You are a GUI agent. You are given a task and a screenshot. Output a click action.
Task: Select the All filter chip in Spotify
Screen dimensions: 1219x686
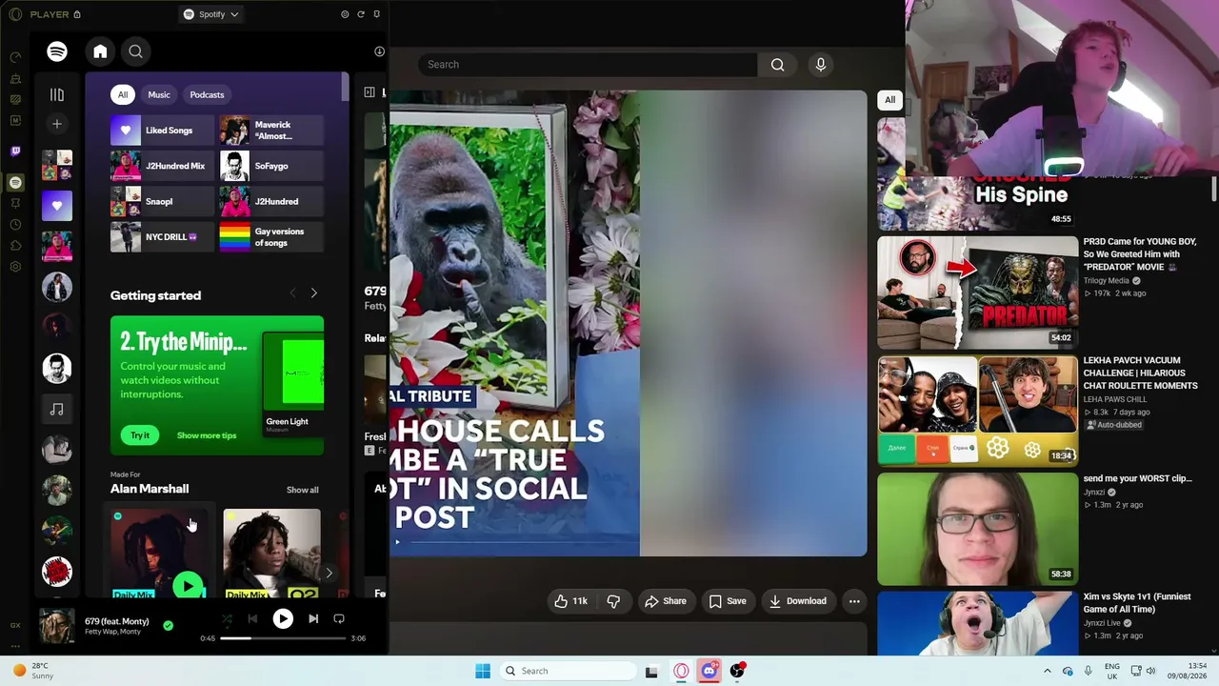(x=123, y=94)
